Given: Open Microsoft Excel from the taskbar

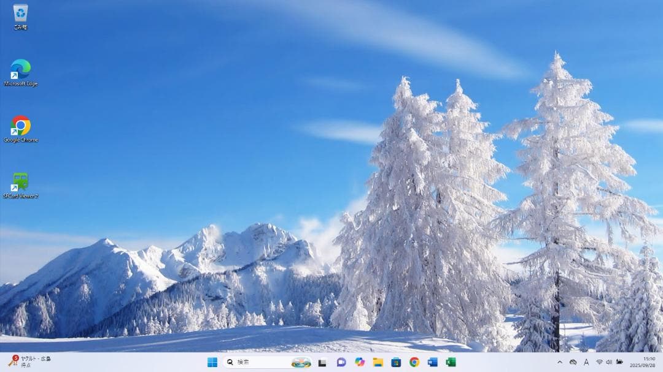Looking at the screenshot, I should click(x=451, y=362).
